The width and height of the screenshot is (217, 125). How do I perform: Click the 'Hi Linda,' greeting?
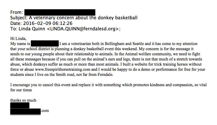(18, 39)
